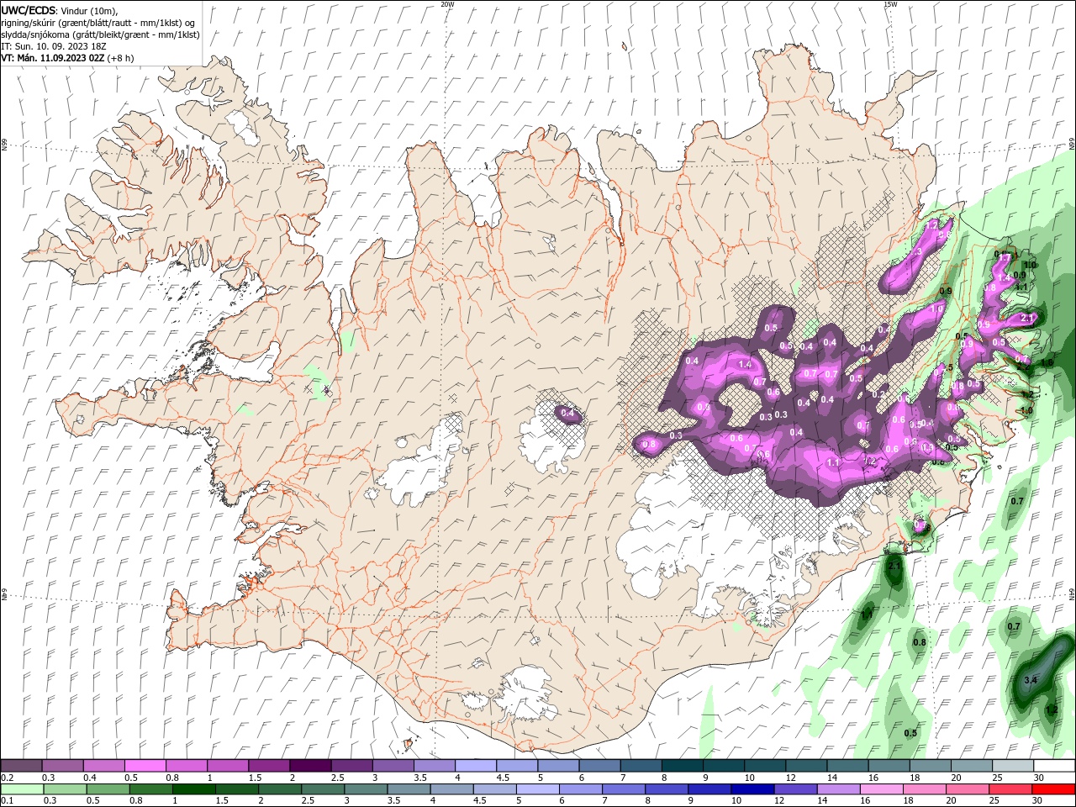The image size is (1076, 807).
Task: Pick upper legend dark teal swatch 8–9
Action: (683, 766)
